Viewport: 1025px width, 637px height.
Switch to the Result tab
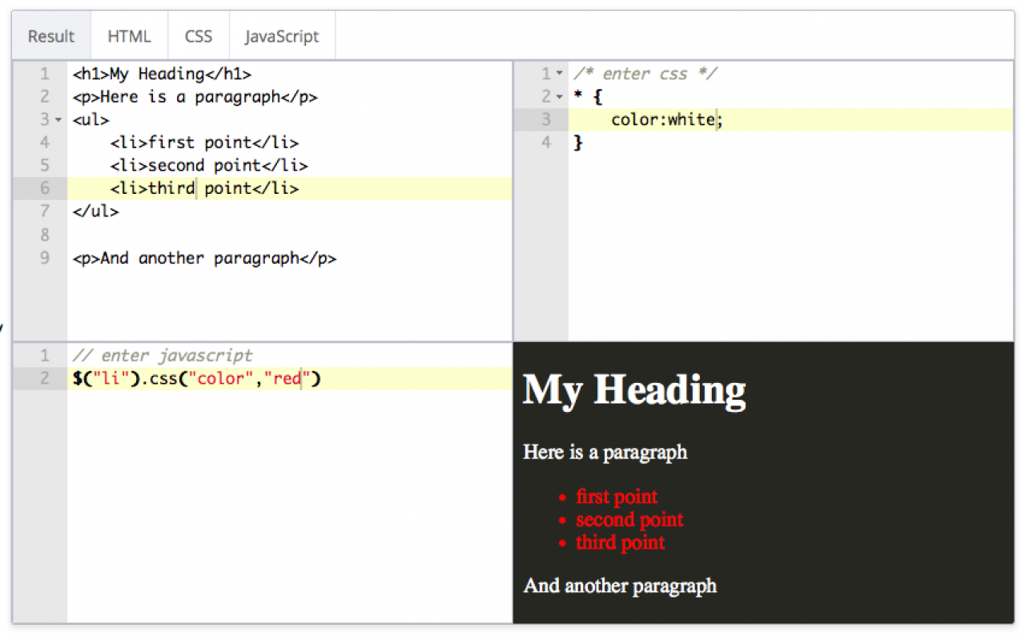click(x=51, y=36)
